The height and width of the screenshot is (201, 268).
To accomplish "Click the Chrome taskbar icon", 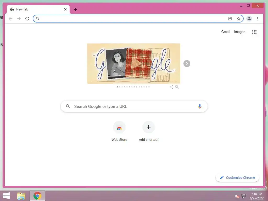I will tap(37, 196).
